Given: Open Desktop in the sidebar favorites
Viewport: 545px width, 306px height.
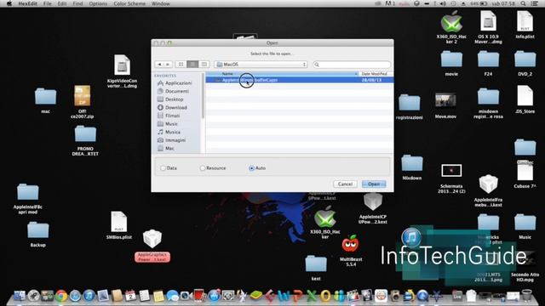Looking at the screenshot, I should pos(174,99).
